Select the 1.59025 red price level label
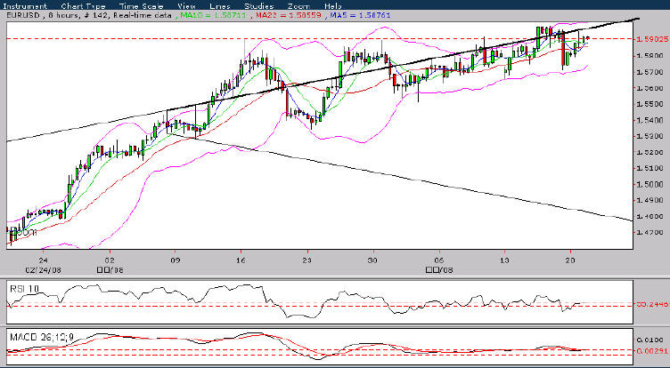 tap(652, 39)
